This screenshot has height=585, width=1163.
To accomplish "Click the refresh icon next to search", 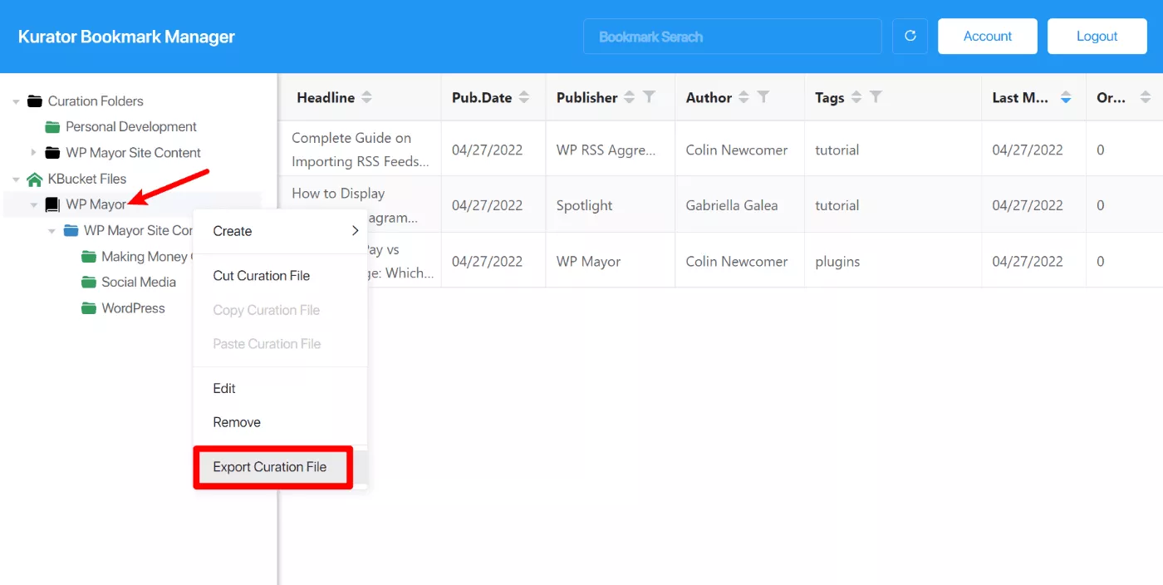I will point(910,37).
